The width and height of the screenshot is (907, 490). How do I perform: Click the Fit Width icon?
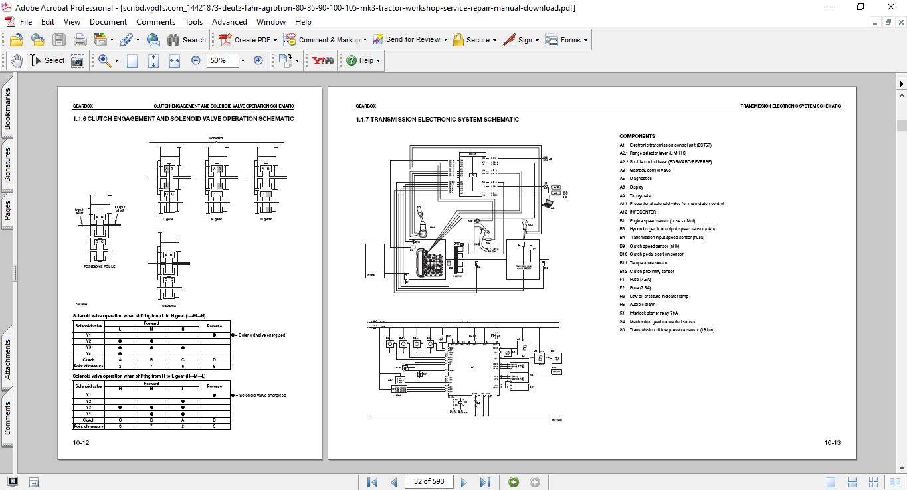pyautogui.click(x=175, y=60)
